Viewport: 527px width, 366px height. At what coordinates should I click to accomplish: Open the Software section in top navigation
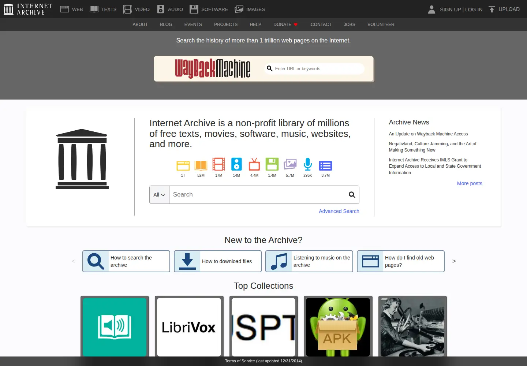pyautogui.click(x=209, y=9)
